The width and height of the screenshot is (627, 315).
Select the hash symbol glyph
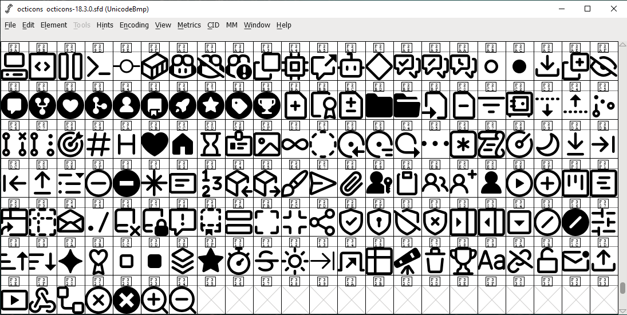(x=98, y=144)
